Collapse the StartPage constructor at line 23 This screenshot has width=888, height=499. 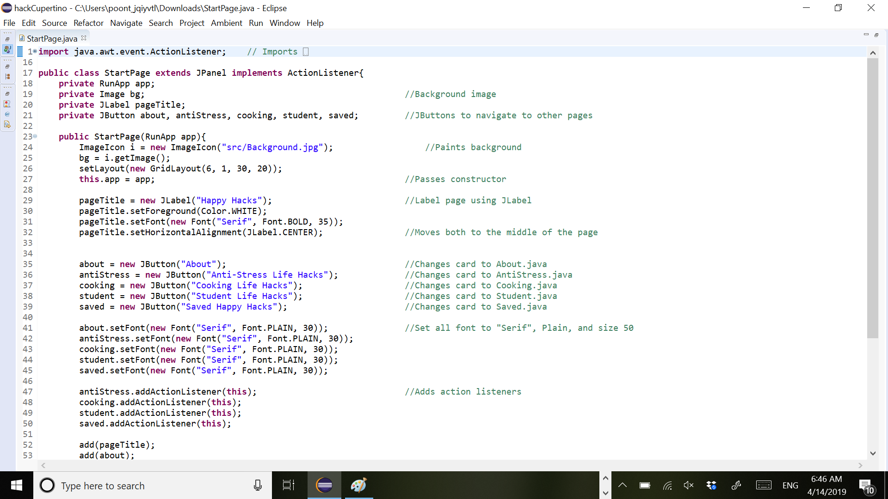pyautogui.click(x=35, y=136)
